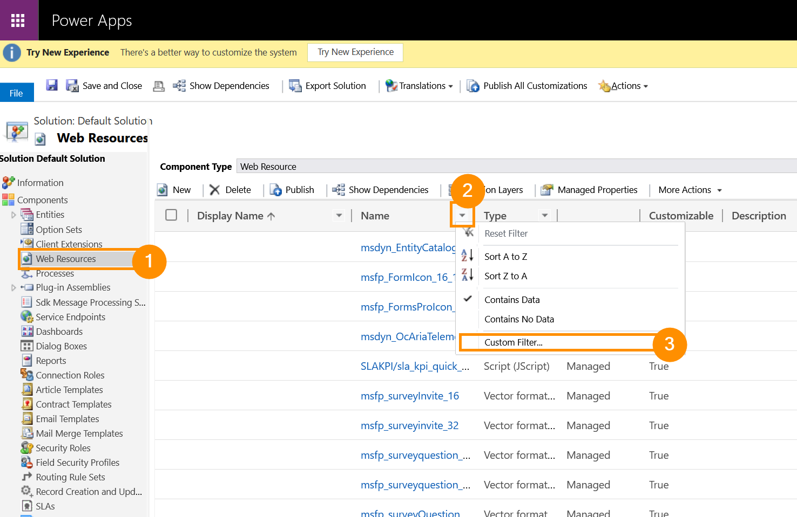The image size is (797, 517).
Task: Select Field Security Profiles tree item
Action: (77, 463)
